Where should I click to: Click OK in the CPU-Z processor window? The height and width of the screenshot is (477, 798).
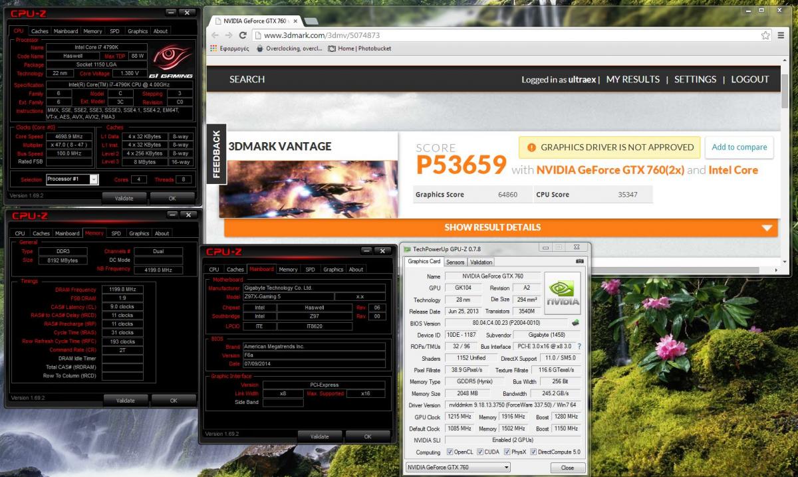point(172,198)
